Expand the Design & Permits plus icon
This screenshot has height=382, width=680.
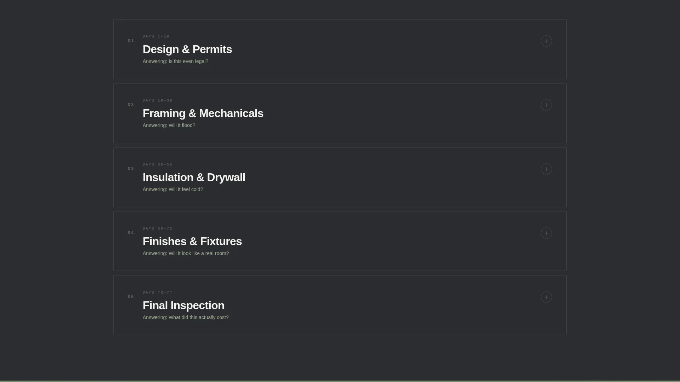coord(546,41)
